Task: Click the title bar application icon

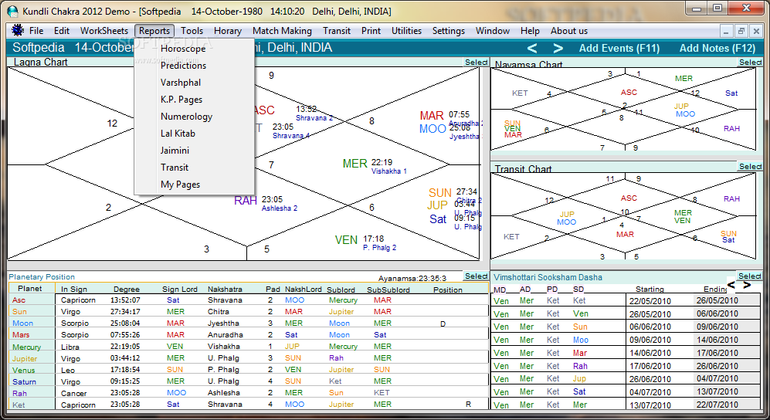Action: (x=12, y=11)
